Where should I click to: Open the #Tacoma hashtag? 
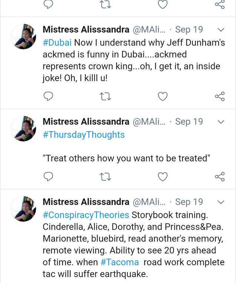pos(119,262)
